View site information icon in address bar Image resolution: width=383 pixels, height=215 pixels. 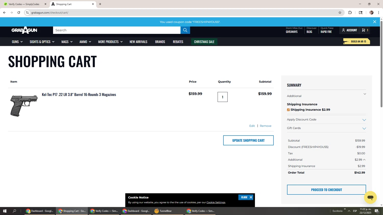(x=27, y=12)
